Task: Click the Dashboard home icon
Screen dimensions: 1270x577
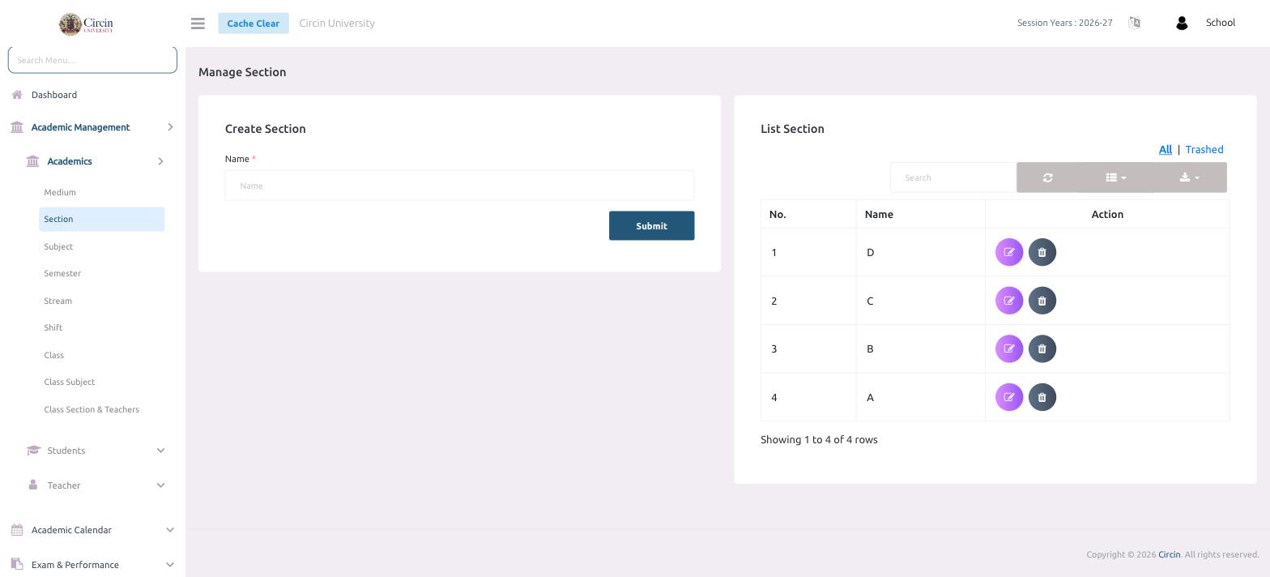Action: pos(17,95)
